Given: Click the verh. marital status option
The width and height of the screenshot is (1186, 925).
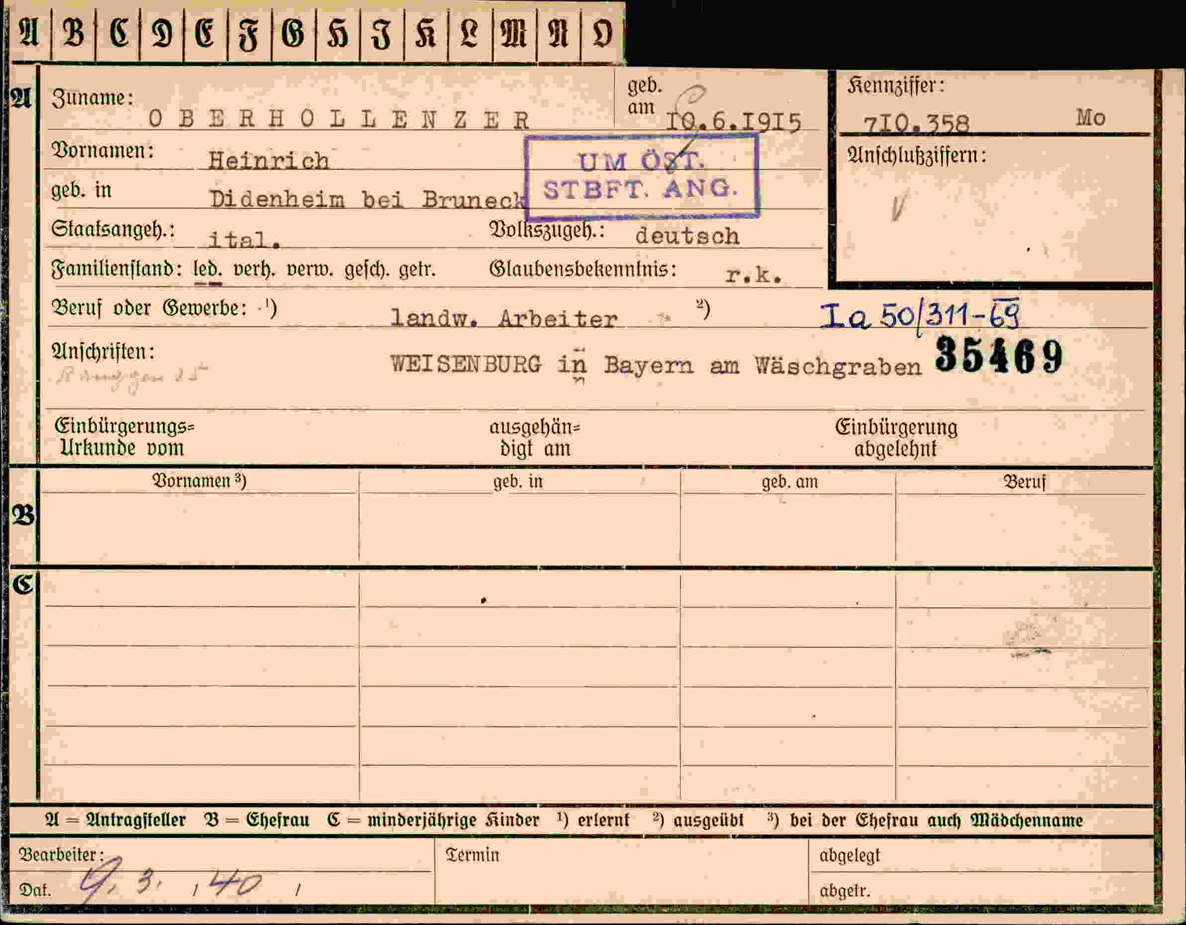Looking at the screenshot, I should (254, 270).
